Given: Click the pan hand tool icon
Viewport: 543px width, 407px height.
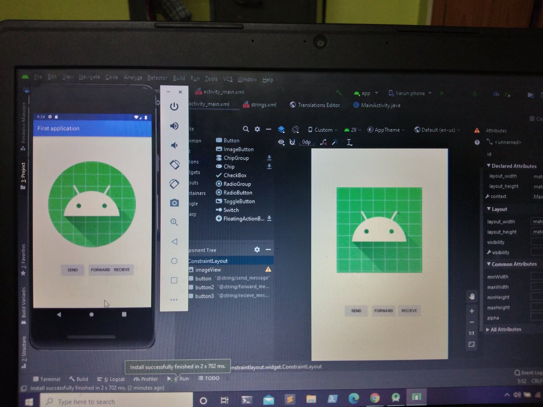Looking at the screenshot, I should (x=472, y=297).
